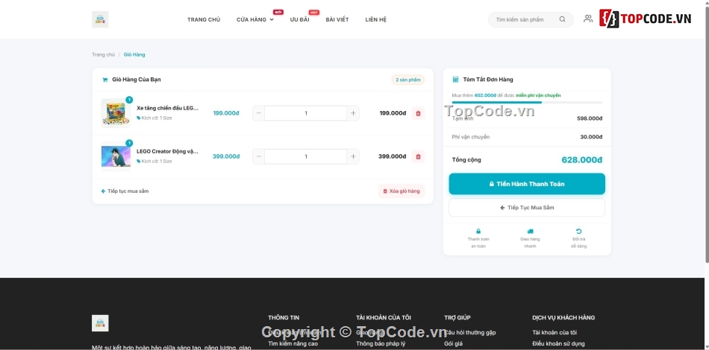This screenshot has height=350, width=709.
Task: Open footer link Tài khoản của tôi
Action: click(x=555, y=332)
